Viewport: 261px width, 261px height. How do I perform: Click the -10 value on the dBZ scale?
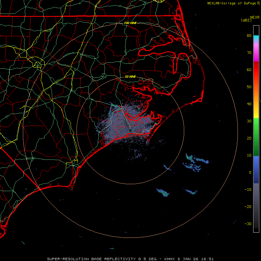tap(248, 190)
